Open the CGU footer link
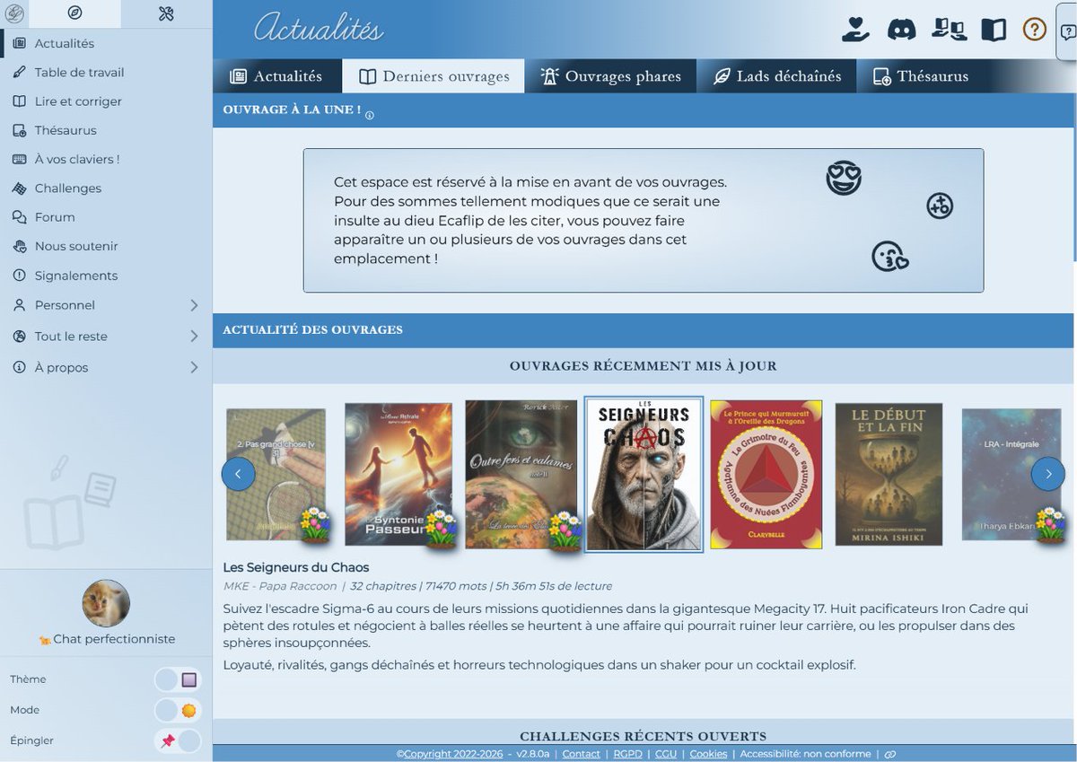 coord(666,754)
